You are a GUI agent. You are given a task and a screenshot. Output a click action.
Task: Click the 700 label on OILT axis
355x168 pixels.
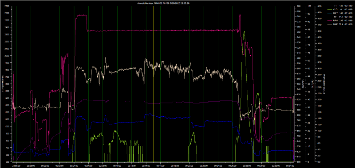tap(299, 58)
